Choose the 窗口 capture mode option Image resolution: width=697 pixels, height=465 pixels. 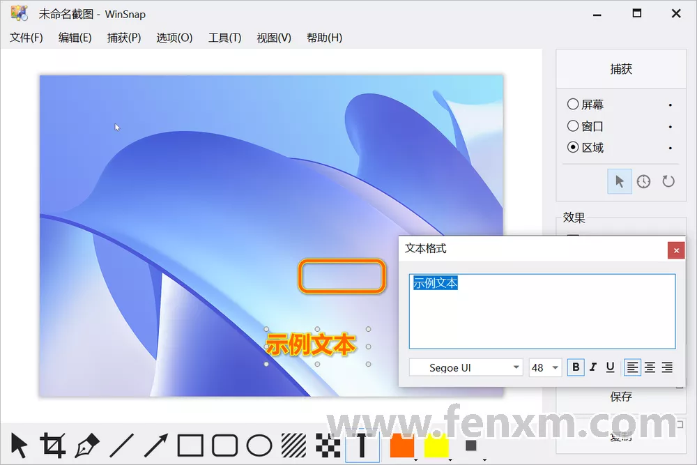(574, 126)
